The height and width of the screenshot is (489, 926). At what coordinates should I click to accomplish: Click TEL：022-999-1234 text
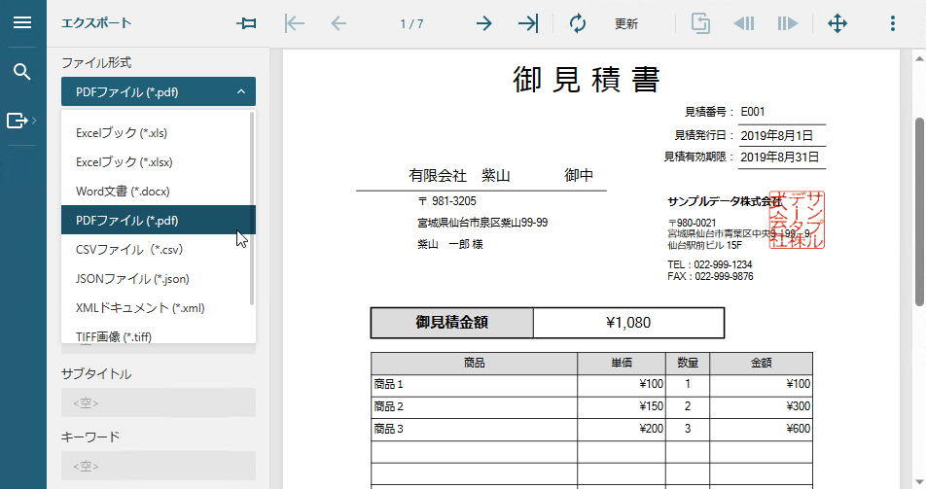coord(710,264)
